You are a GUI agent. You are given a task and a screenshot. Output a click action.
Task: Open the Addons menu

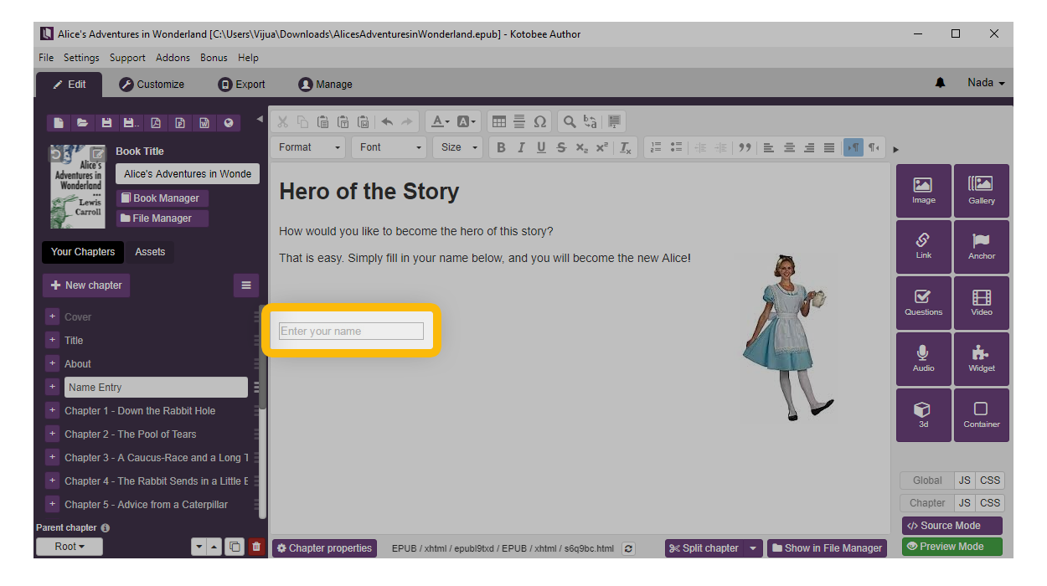[x=173, y=58]
